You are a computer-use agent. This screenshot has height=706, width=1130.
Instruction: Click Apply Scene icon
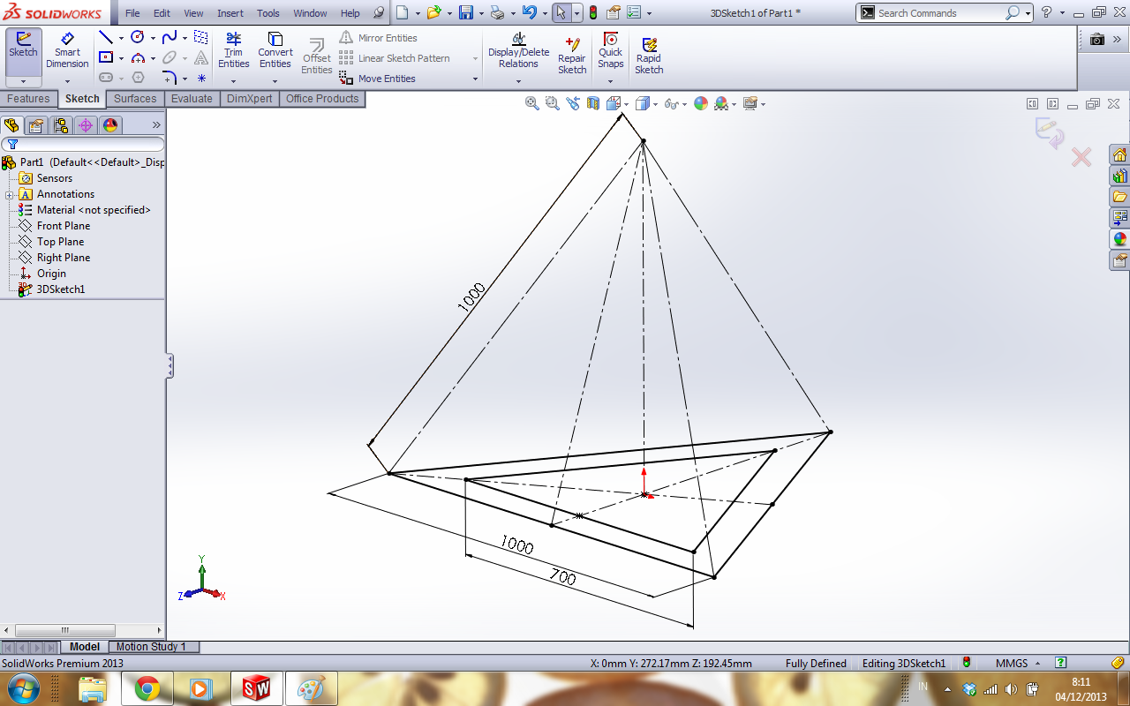(x=720, y=103)
